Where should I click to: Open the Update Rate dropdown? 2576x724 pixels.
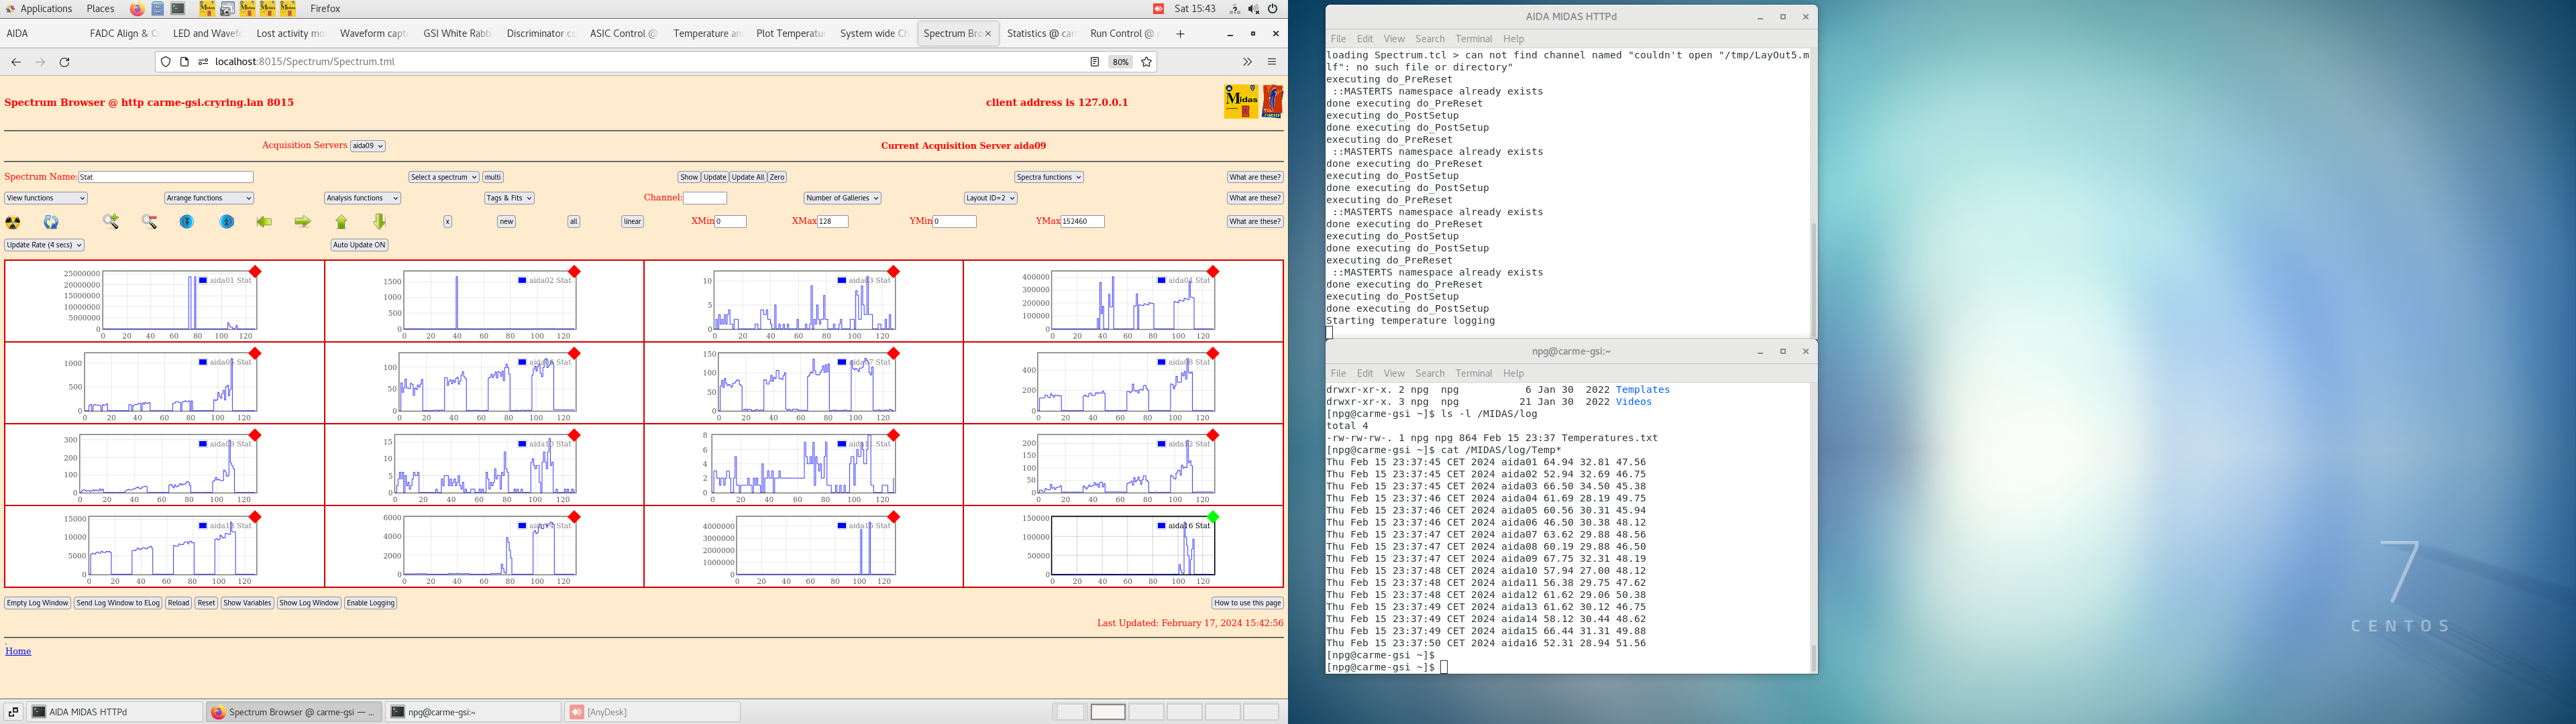(x=43, y=245)
